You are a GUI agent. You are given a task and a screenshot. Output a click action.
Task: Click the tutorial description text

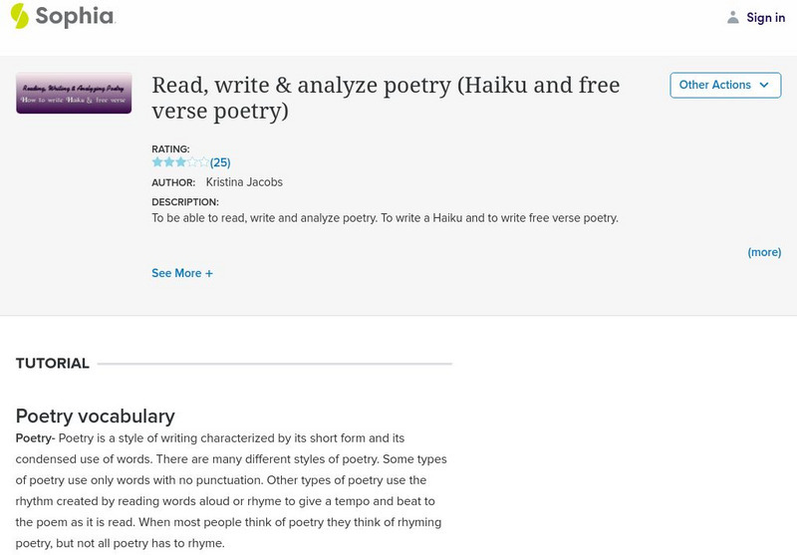click(385, 217)
